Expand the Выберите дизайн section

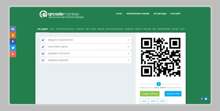point(85,60)
